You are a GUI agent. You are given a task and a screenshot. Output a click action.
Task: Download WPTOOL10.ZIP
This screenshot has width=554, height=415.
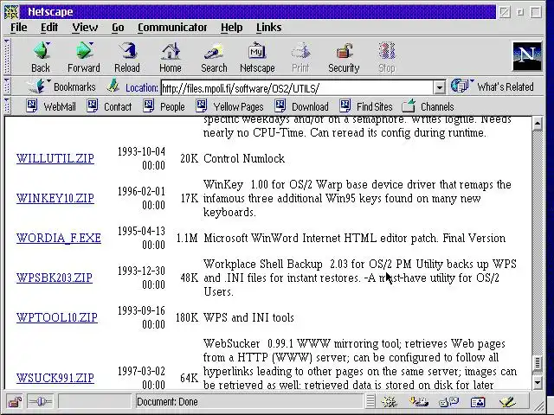57,317
